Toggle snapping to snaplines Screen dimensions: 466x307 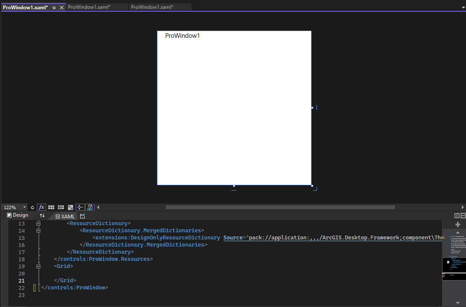point(80,207)
